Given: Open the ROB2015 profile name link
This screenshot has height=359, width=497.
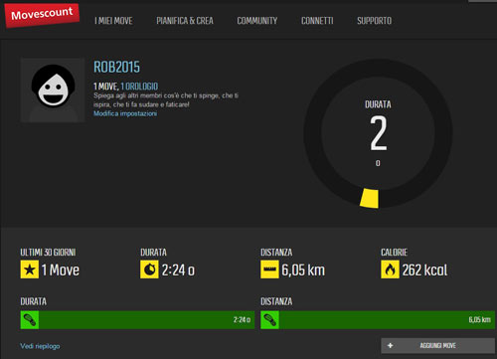Looking at the screenshot, I should click(x=116, y=68).
